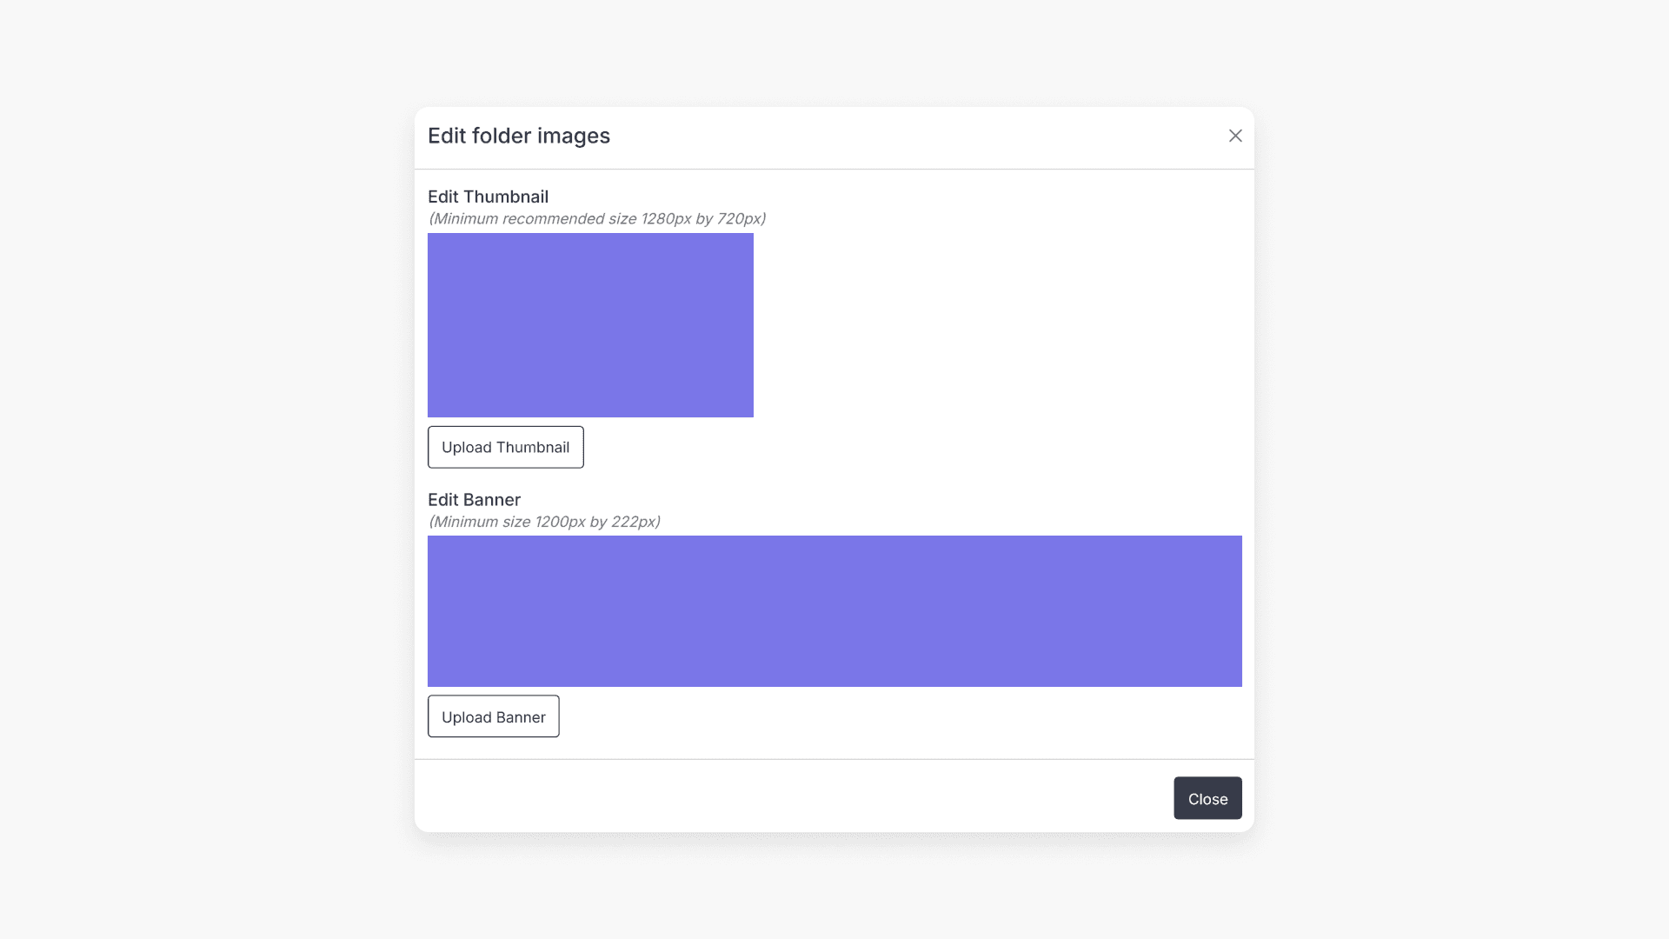Open the thumbnail file upload picker
The width and height of the screenshot is (1669, 939).
(505, 447)
